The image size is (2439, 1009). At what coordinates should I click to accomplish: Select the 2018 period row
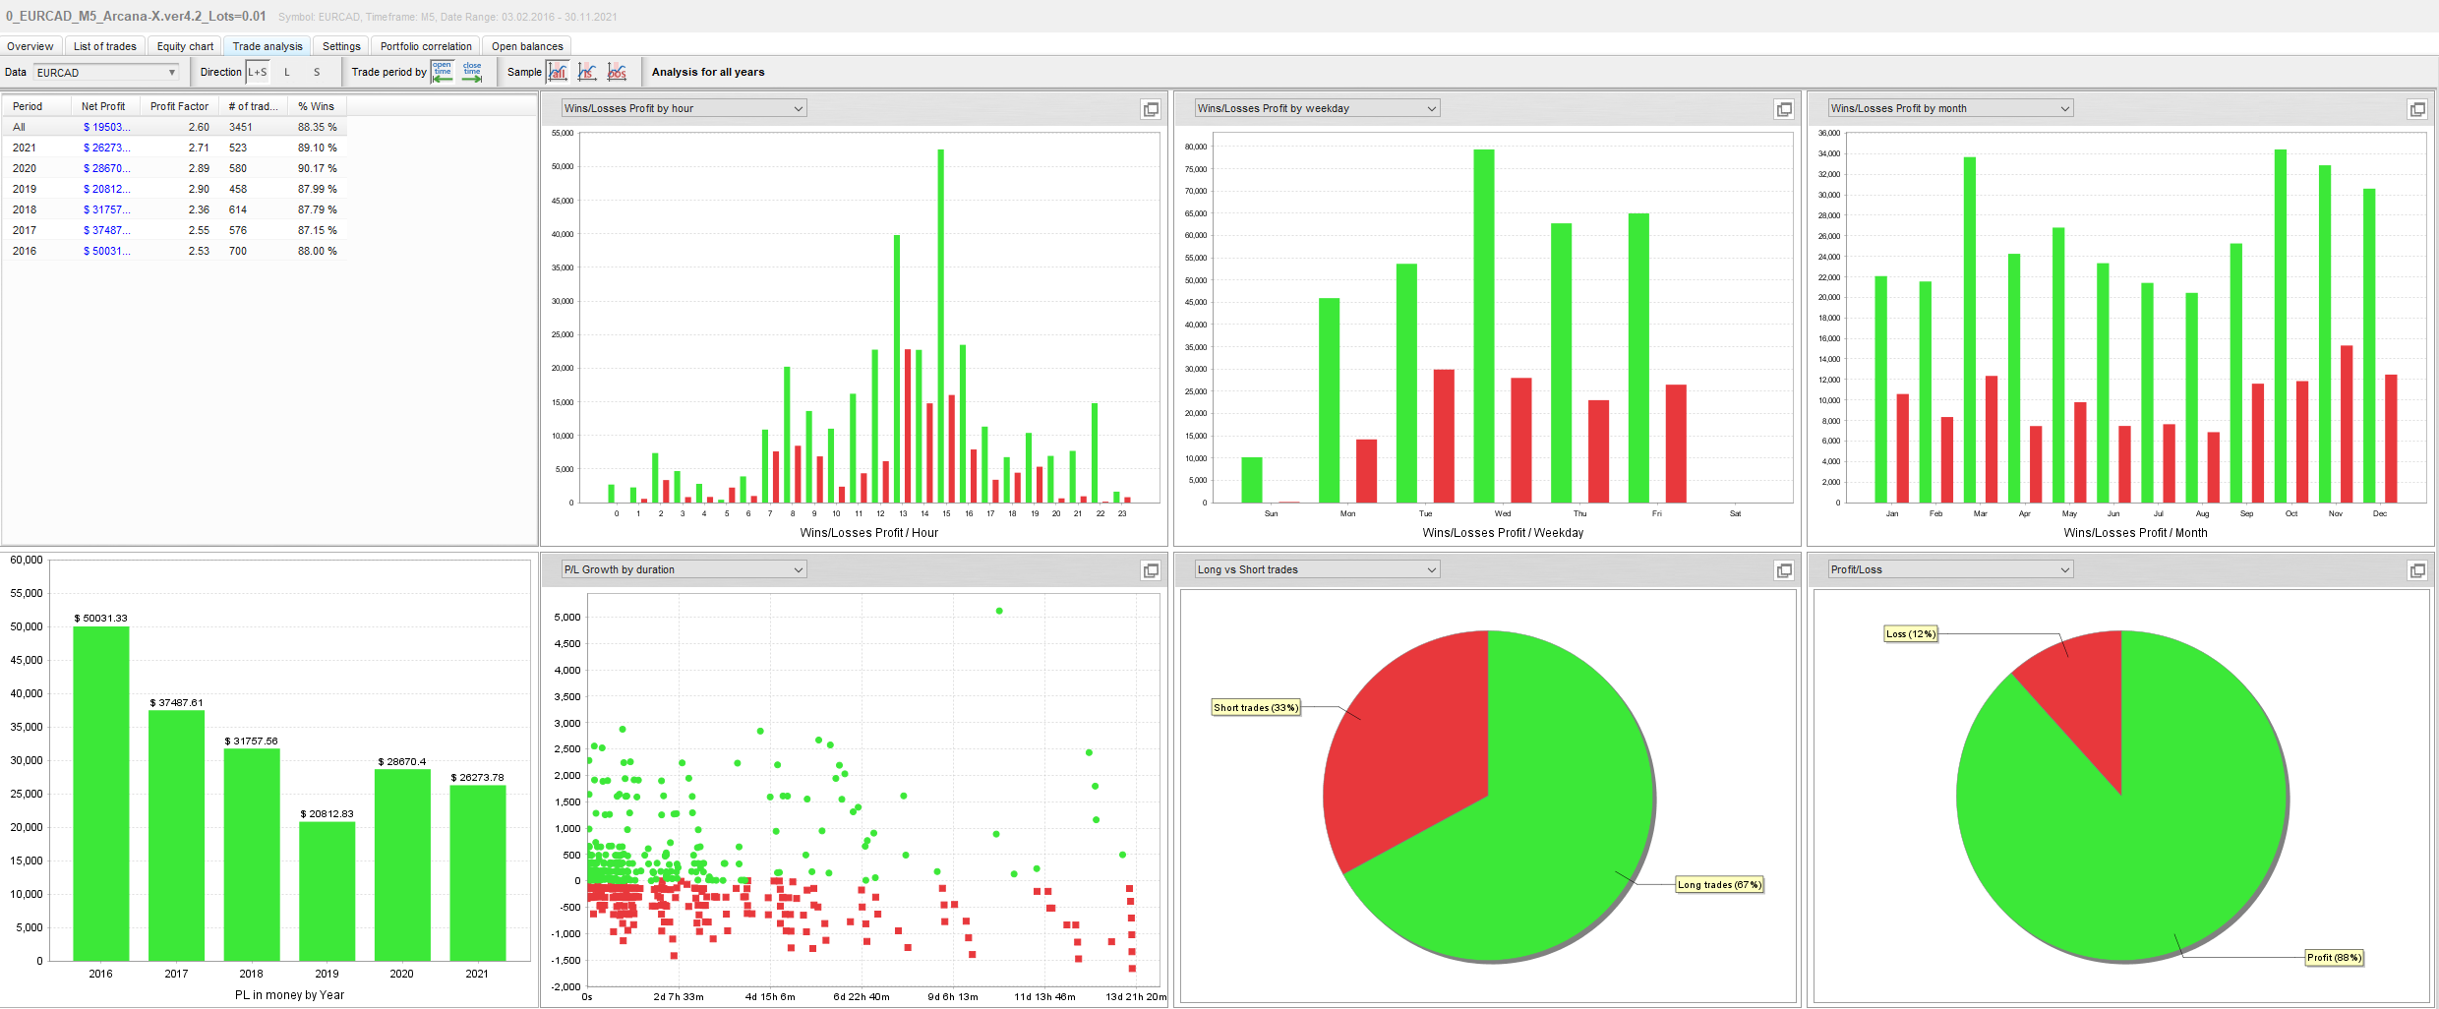point(174,209)
